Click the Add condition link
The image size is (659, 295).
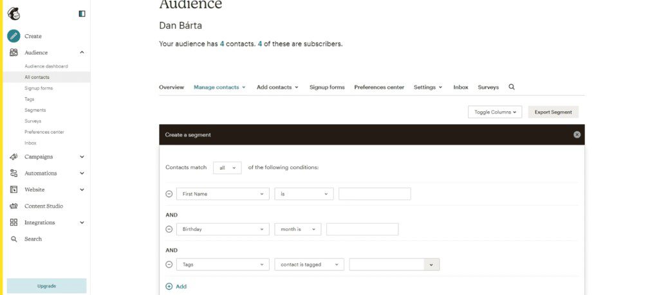tap(181, 286)
